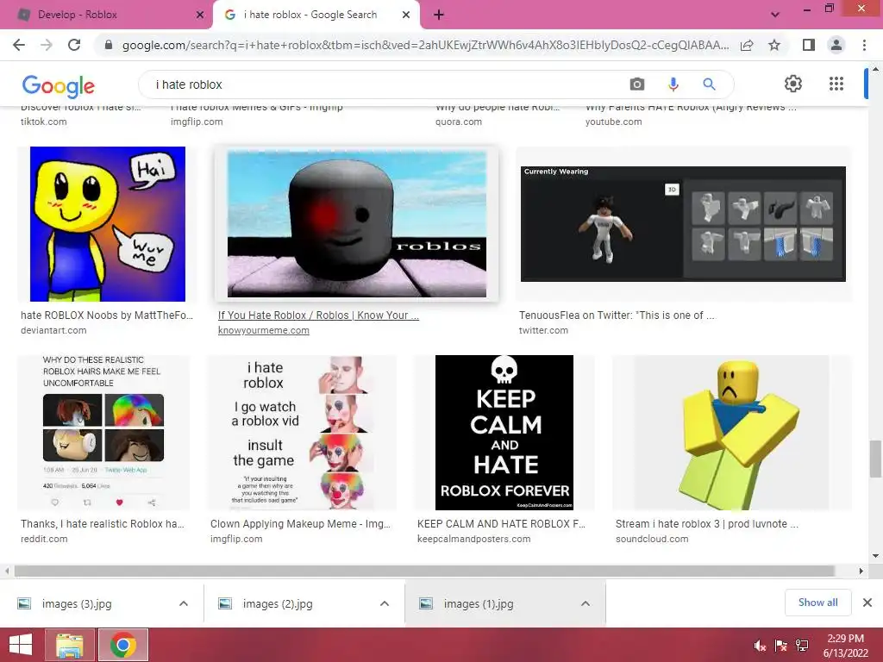The height and width of the screenshot is (662, 883).
Task: Close the i hate roblox search tab
Action: (406, 15)
